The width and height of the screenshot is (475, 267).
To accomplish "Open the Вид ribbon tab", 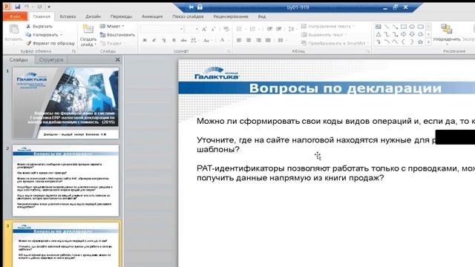I will [262, 16].
